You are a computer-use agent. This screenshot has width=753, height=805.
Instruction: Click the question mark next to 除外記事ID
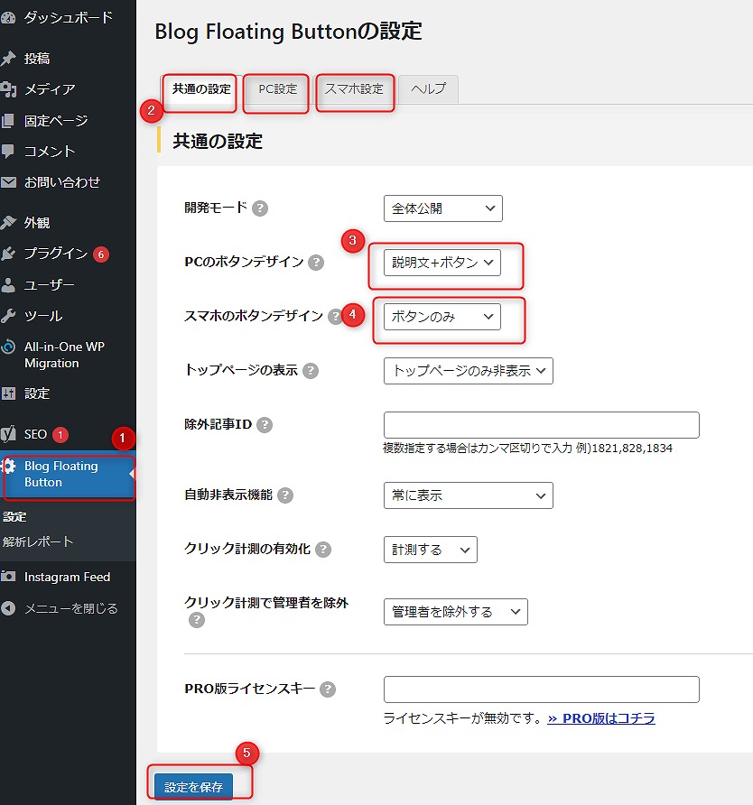pyautogui.click(x=265, y=425)
